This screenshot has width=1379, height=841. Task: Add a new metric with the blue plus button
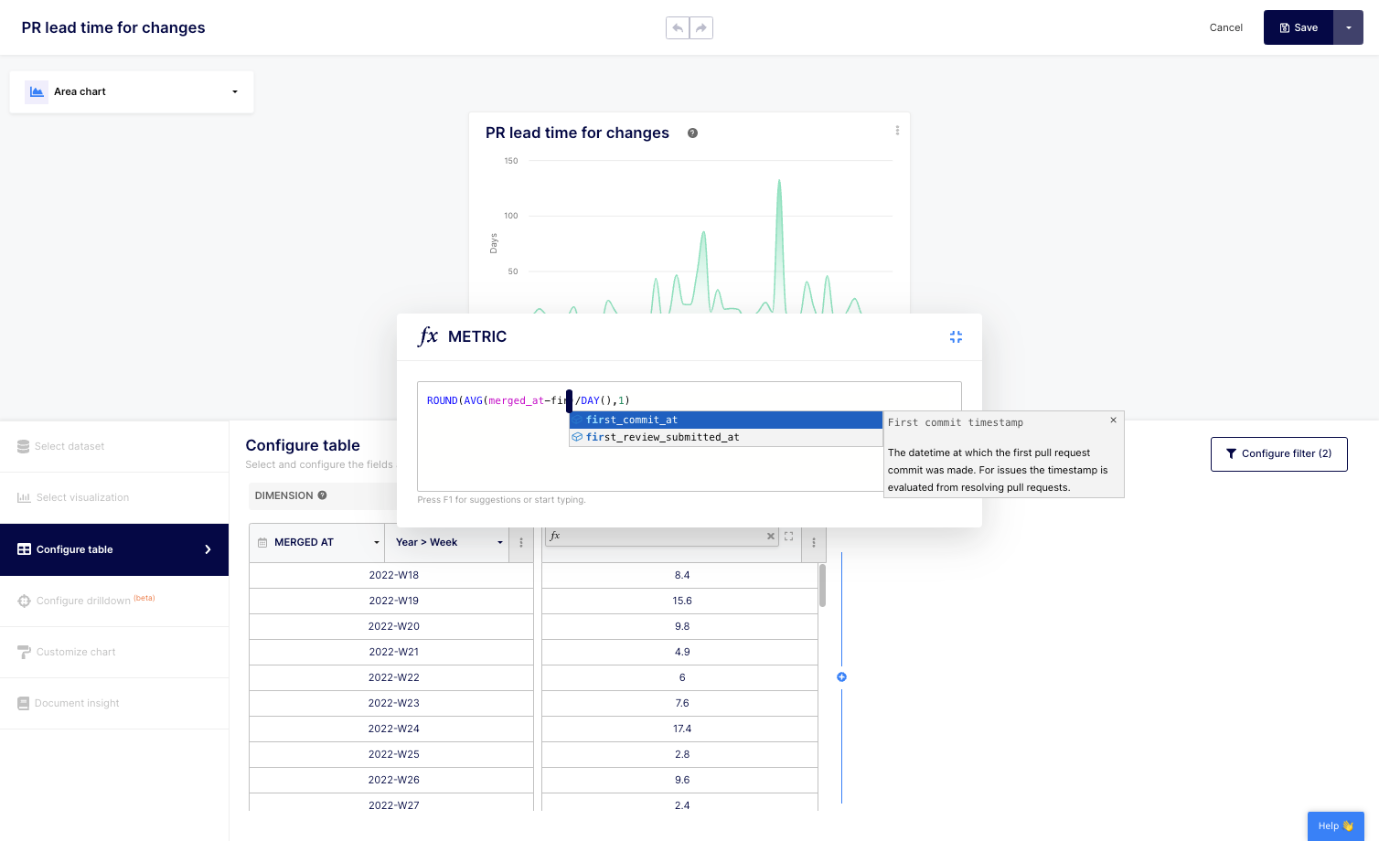coord(841,676)
